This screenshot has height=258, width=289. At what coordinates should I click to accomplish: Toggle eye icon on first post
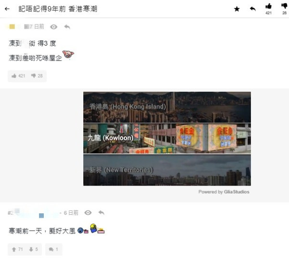(x=53, y=27)
